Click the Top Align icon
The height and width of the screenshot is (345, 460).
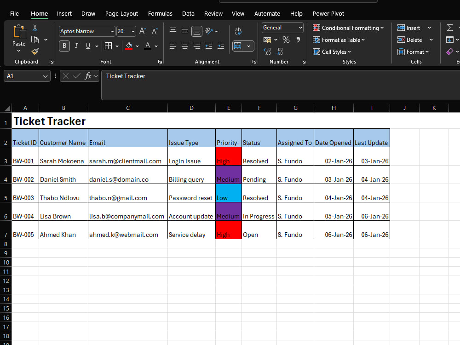tap(173, 31)
